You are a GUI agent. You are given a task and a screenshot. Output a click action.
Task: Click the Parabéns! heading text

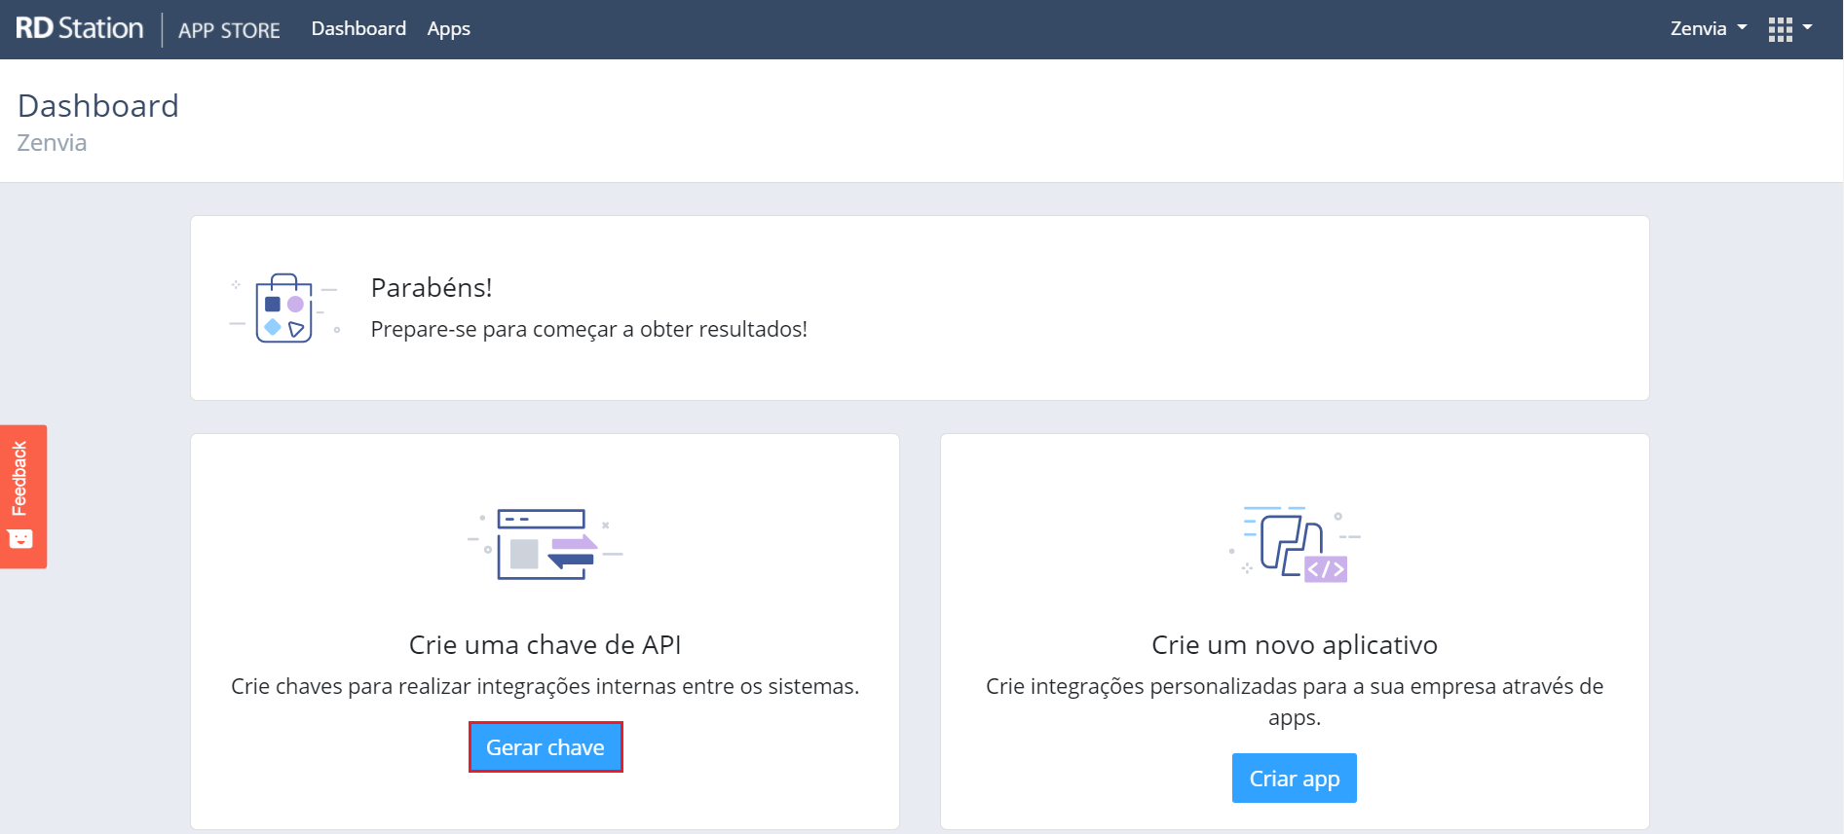pyautogui.click(x=432, y=287)
